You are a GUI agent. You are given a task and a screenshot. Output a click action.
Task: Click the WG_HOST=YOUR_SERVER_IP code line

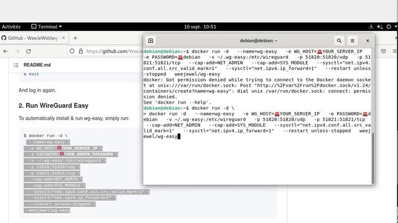click(x=63, y=148)
